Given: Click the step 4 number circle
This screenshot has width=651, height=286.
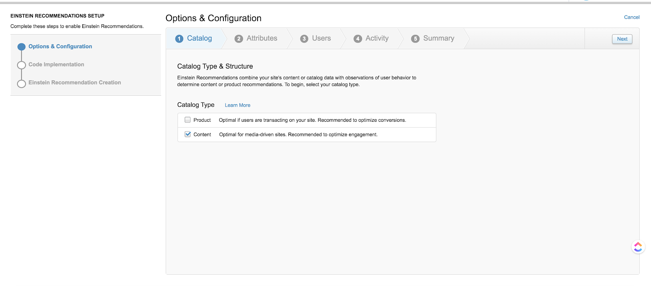Looking at the screenshot, I should [x=358, y=39].
